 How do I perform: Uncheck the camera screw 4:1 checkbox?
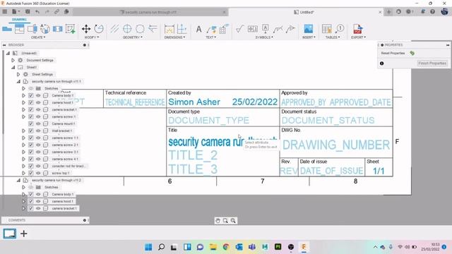(x=31, y=159)
